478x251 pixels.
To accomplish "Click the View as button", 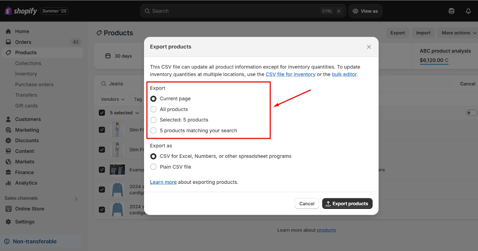I will pyautogui.click(x=365, y=11).
